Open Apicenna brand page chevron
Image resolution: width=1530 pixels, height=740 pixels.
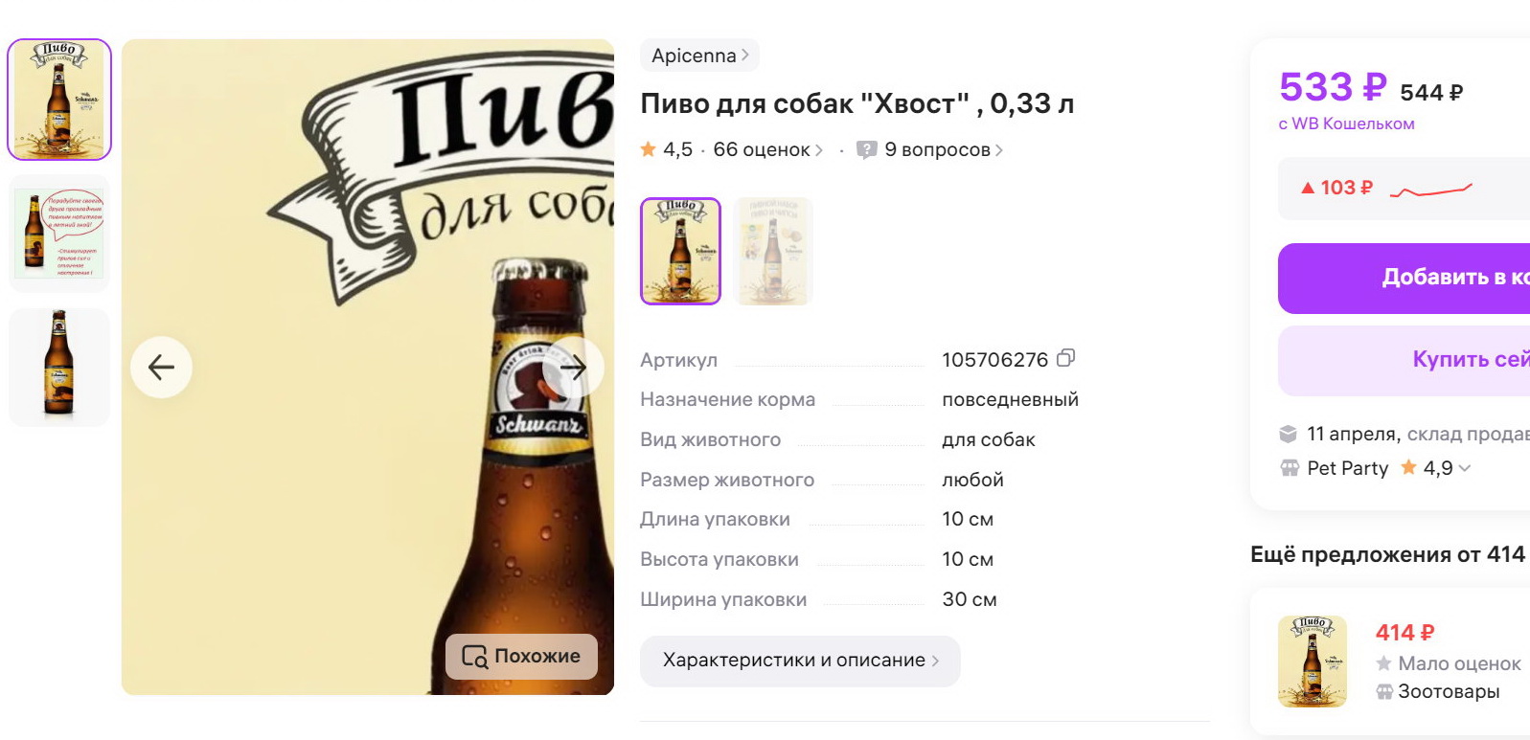point(745,56)
